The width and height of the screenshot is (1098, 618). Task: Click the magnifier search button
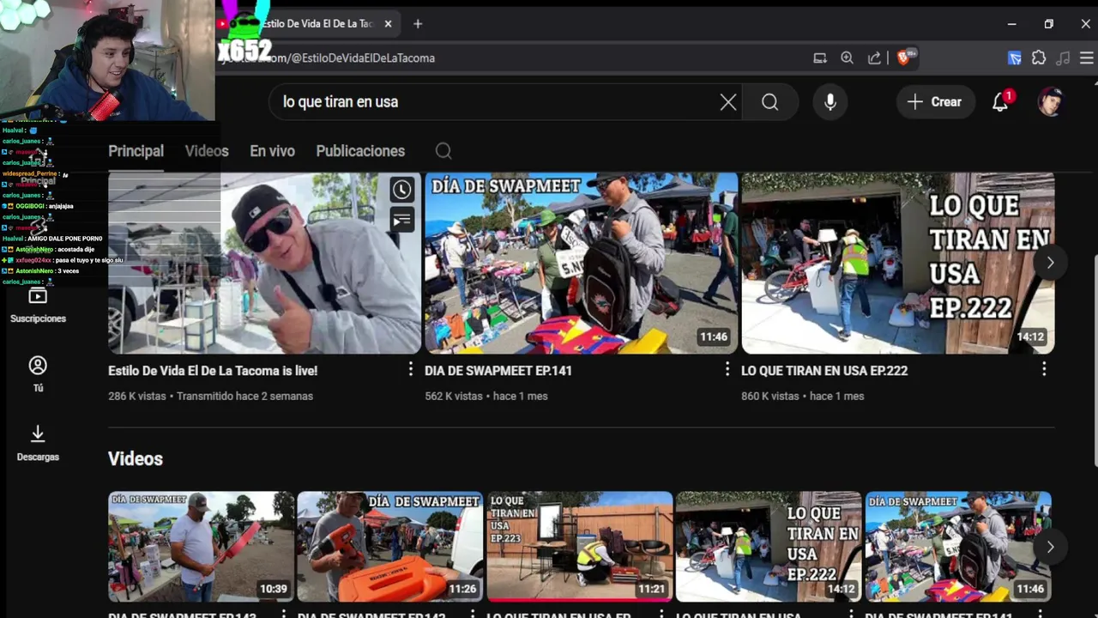(x=770, y=102)
